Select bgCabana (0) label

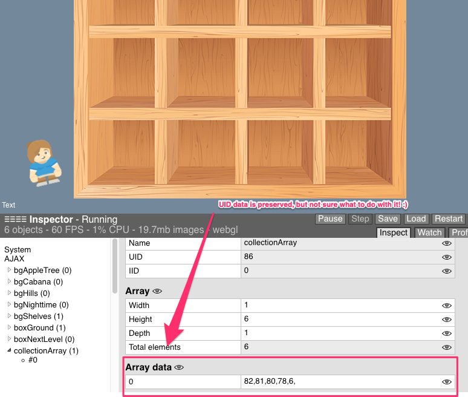click(x=38, y=282)
